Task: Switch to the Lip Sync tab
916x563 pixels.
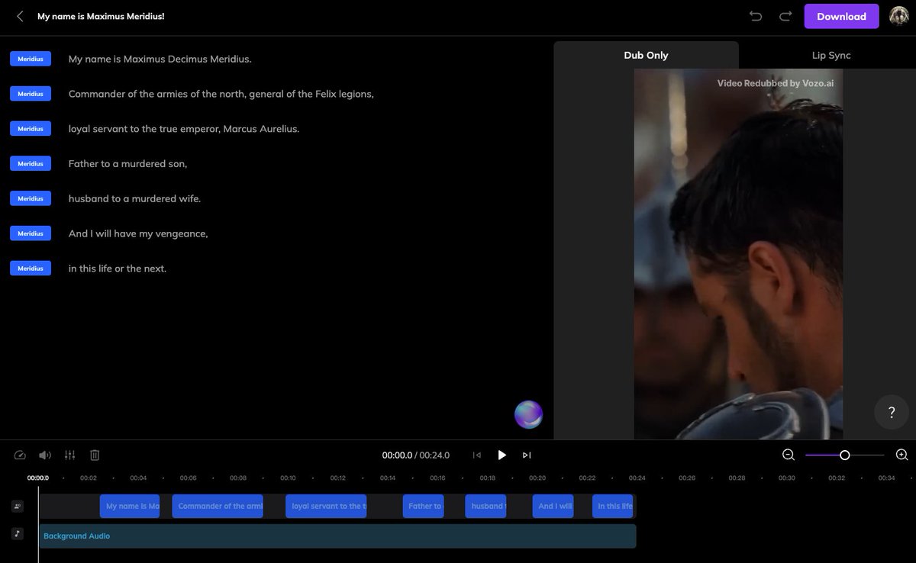Action: click(x=831, y=55)
